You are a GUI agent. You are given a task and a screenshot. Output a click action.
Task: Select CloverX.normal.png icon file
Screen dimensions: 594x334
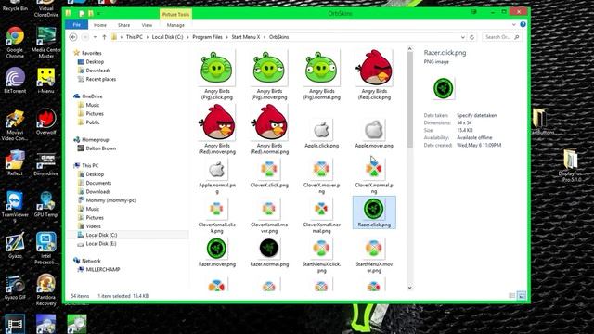(374, 176)
